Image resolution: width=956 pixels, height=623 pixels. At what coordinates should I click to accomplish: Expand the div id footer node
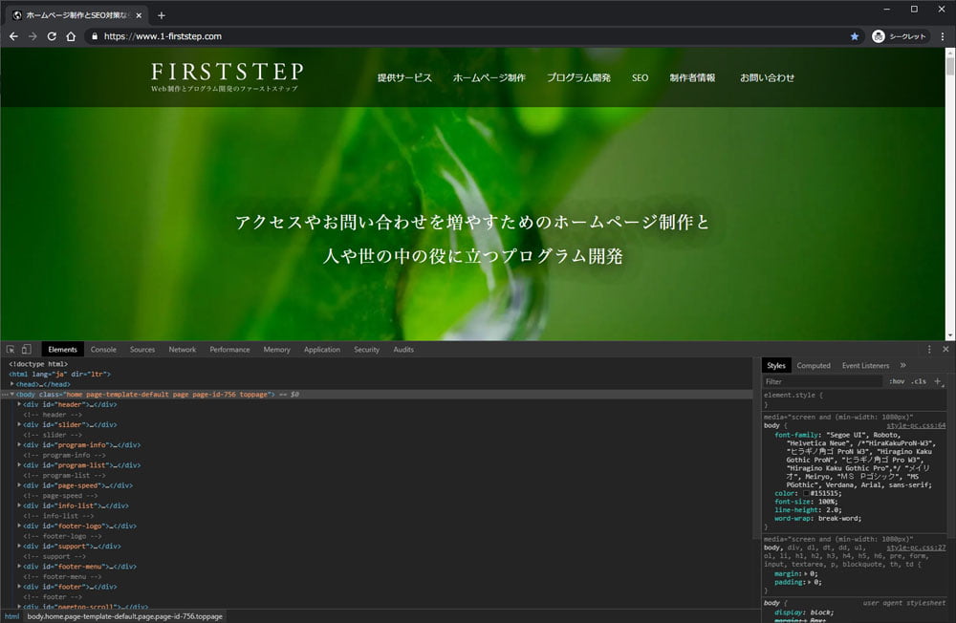tap(19, 587)
